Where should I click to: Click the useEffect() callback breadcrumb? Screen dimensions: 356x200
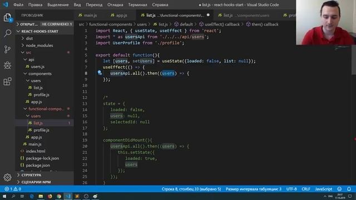tap(222, 24)
